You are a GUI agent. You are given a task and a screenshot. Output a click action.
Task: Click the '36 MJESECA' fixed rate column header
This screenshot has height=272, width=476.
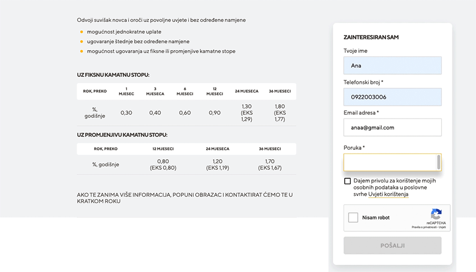pyautogui.click(x=280, y=91)
